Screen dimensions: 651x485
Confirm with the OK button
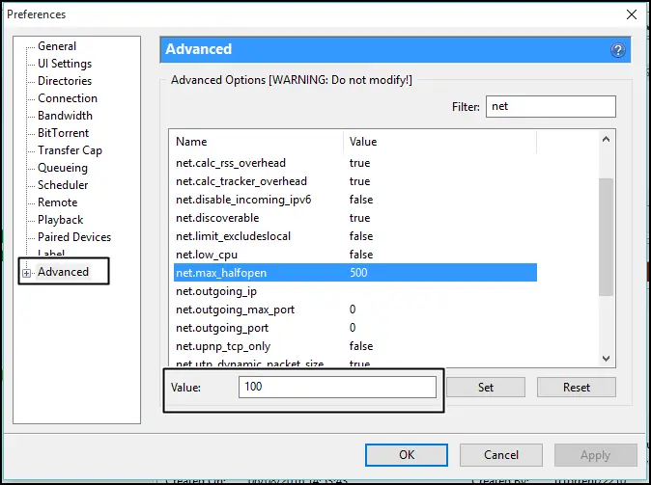click(x=407, y=455)
